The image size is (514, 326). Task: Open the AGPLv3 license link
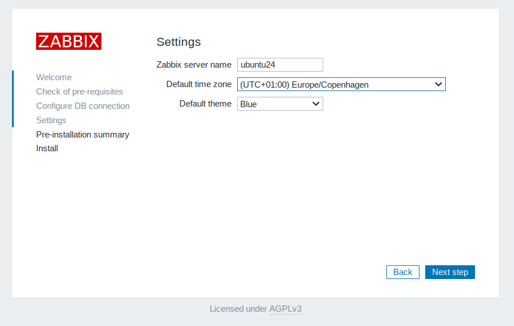coord(285,309)
